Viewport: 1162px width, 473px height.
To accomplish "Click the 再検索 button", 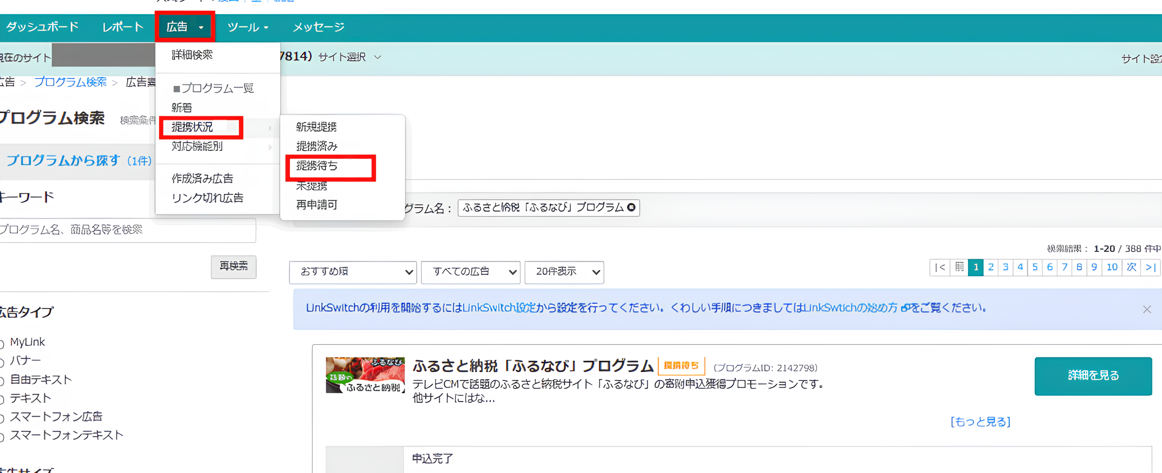I will [x=234, y=267].
